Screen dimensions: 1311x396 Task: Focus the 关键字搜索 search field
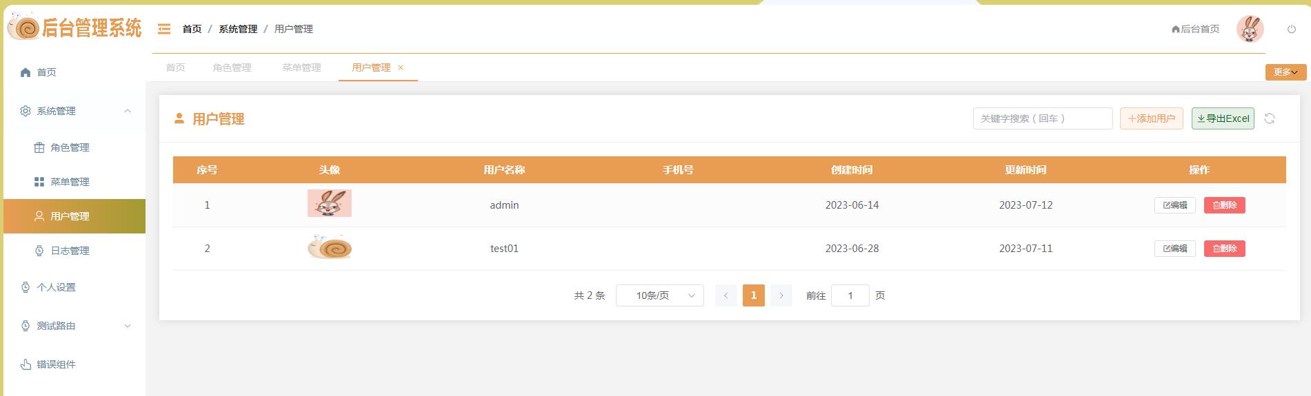point(1042,118)
